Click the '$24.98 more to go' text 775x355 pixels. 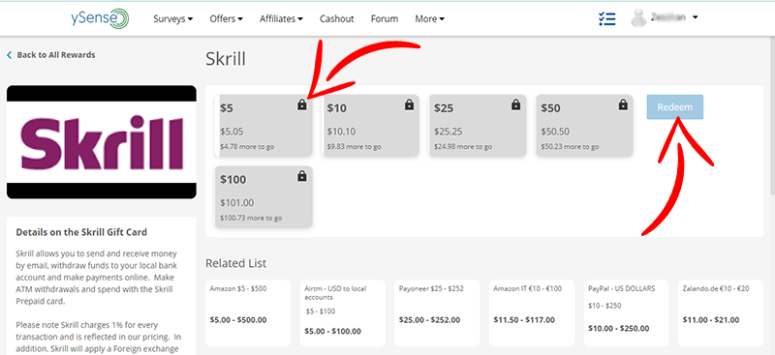[463, 147]
